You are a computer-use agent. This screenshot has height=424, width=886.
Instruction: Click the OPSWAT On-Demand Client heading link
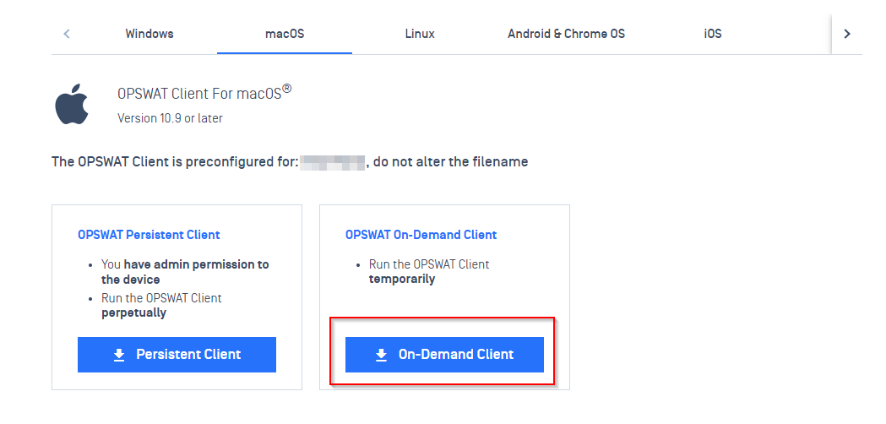421,235
